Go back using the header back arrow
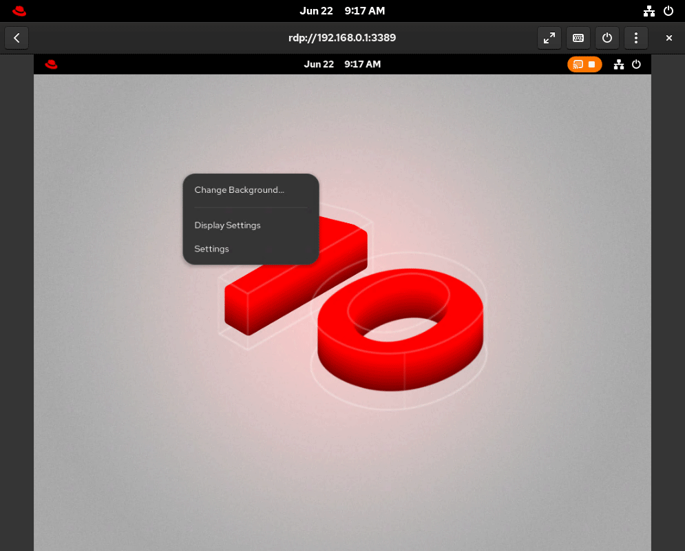 (x=17, y=38)
